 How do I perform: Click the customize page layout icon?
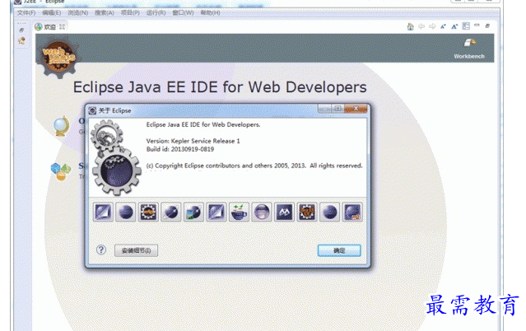[466, 26]
